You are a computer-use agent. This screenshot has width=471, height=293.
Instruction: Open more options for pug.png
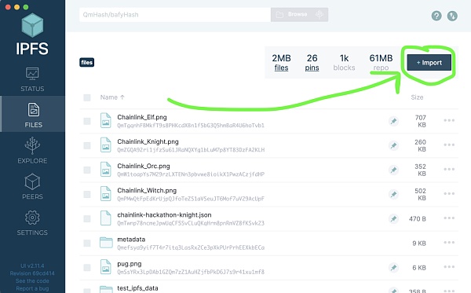tap(449, 267)
